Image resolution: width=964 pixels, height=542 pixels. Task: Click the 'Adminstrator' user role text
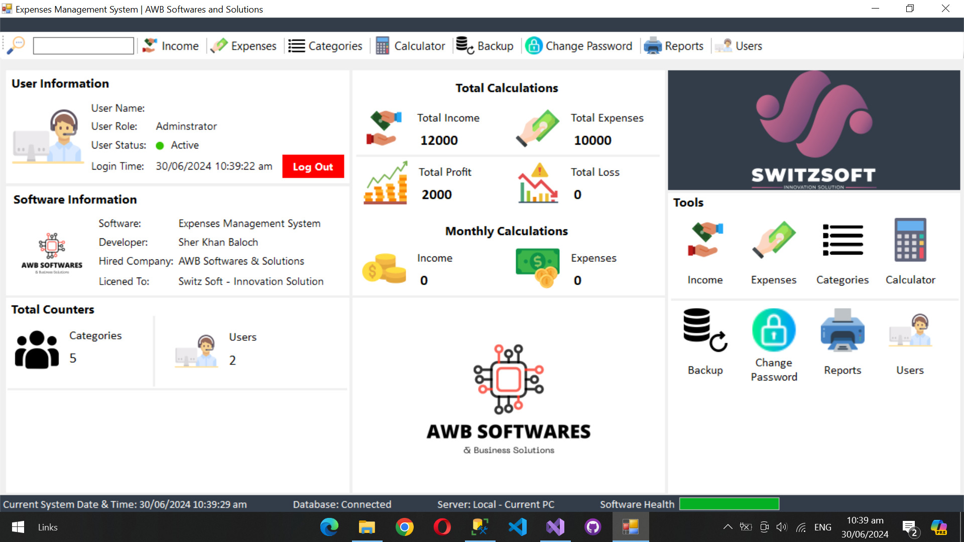coord(186,126)
